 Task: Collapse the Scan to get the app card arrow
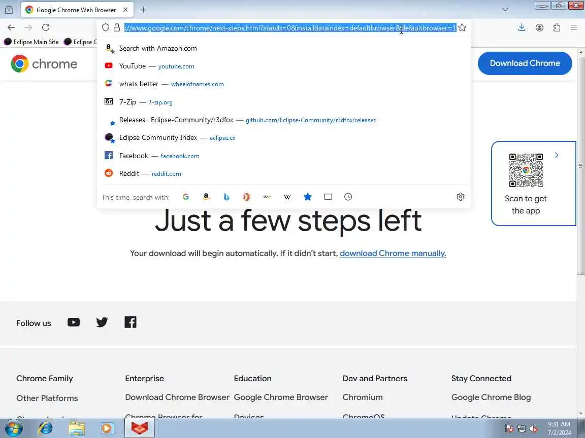(556, 155)
